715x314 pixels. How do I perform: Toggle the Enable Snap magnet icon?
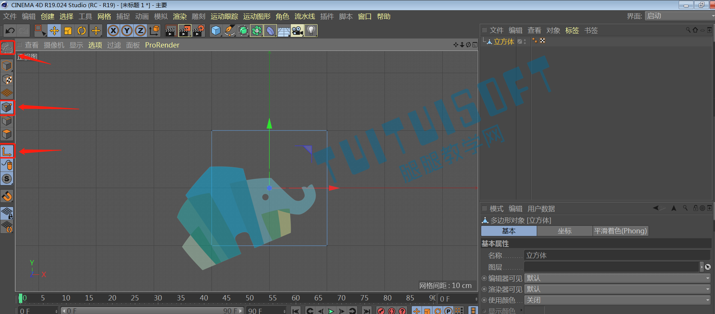pos(7,196)
